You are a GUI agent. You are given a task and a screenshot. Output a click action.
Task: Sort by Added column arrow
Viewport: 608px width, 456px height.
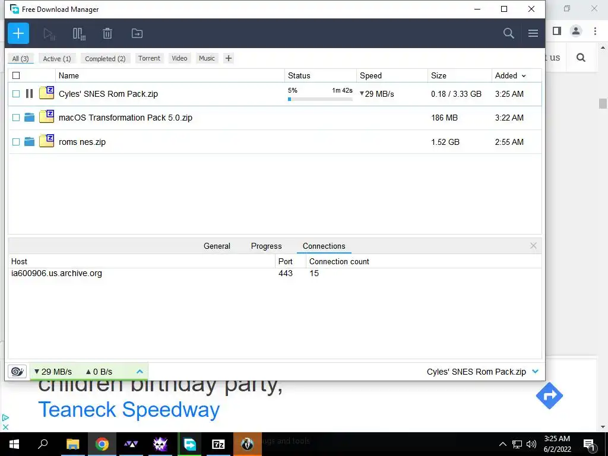524,76
